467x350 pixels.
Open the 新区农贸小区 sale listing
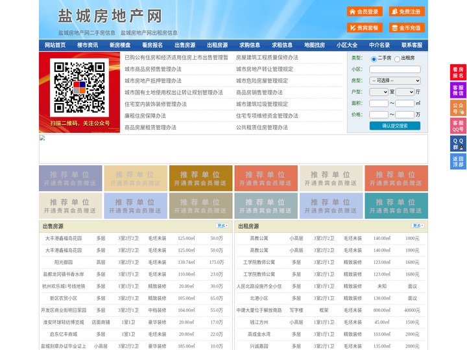pos(64,298)
